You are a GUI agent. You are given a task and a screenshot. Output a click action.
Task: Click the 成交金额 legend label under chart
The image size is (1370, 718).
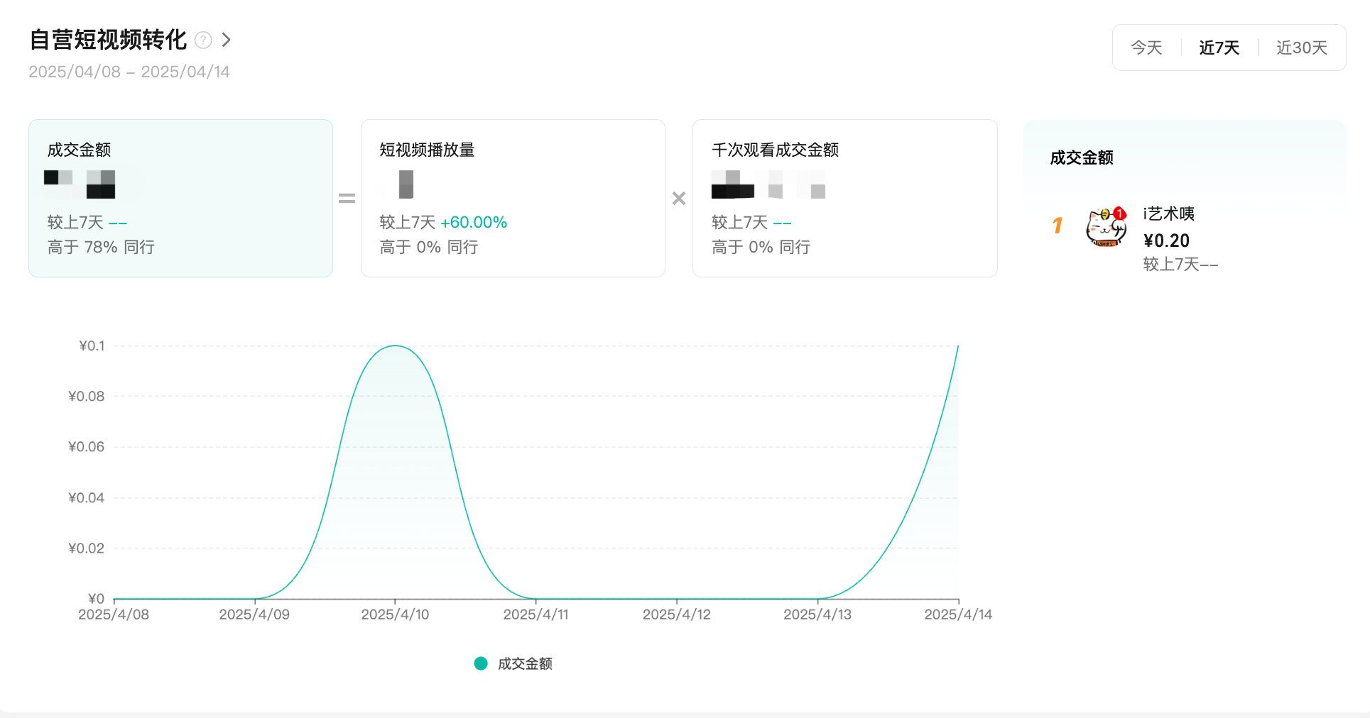pos(525,663)
